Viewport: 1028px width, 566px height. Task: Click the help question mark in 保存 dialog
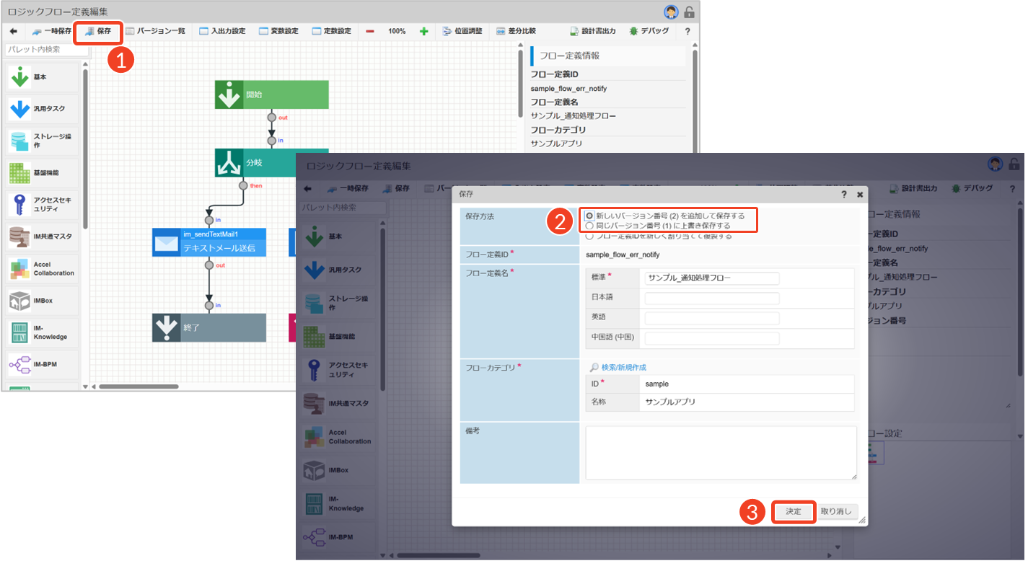coord(843,195)
